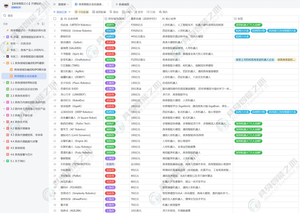Select the 首家上市的AI具身家庭机器人企业 tag

255,60
